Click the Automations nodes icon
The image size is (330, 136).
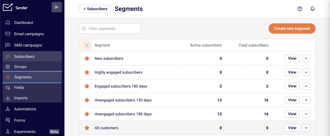click(8, 109)
